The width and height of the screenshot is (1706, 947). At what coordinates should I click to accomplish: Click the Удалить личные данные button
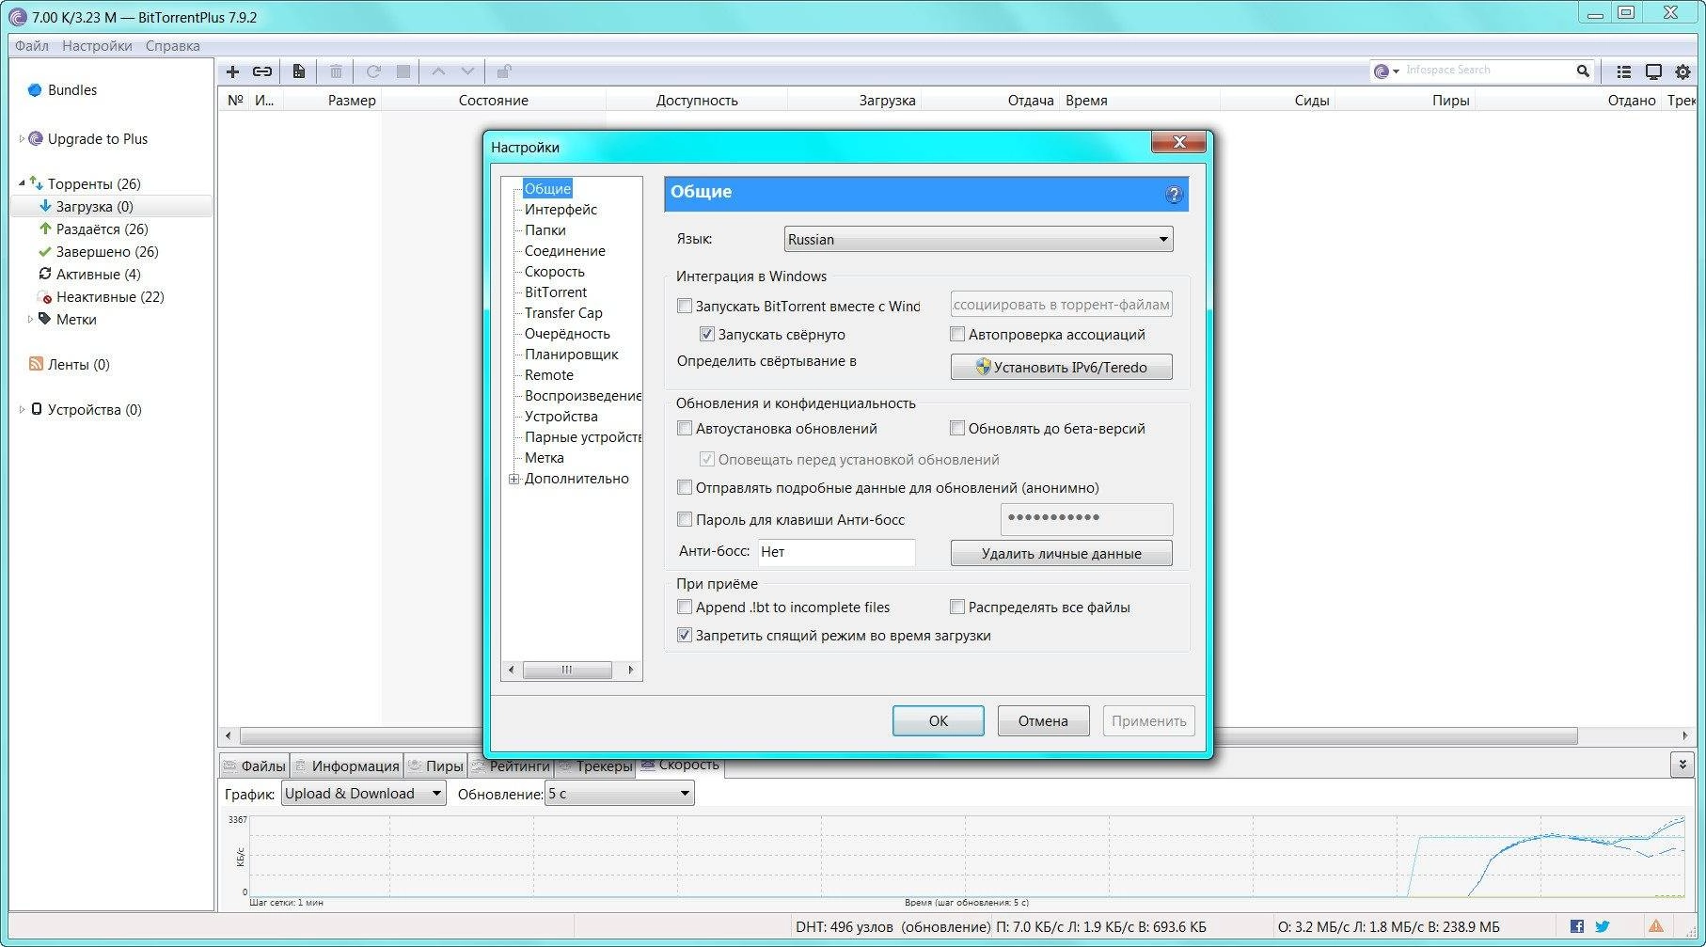click(x=1061, y=553)
